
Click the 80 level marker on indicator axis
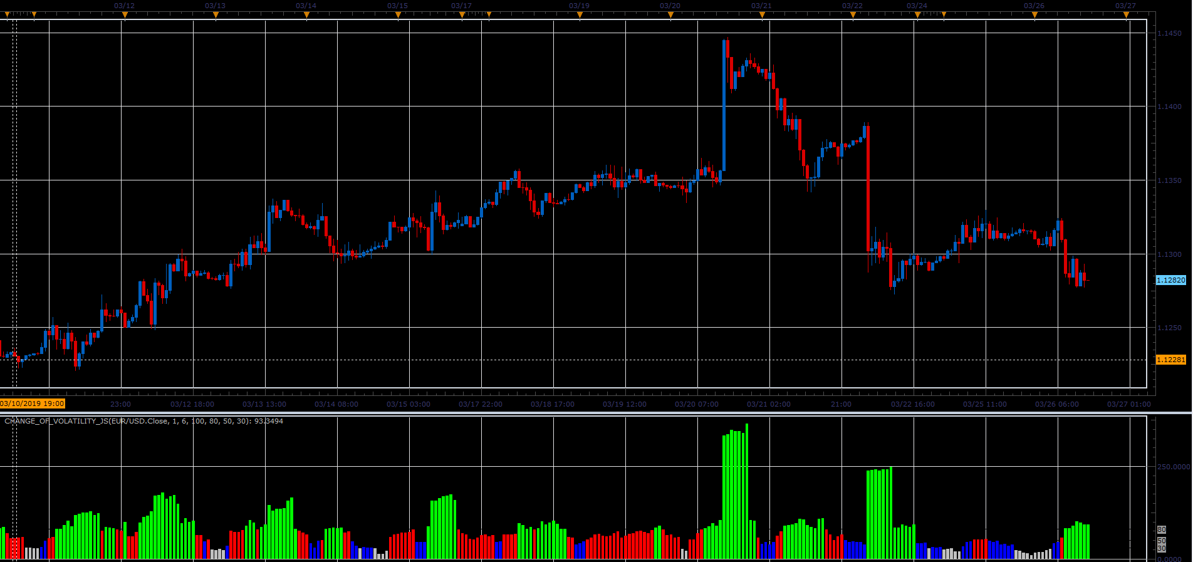pos(1162,530)
